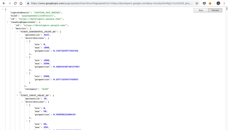Collapse the object with min 0, max 1000

27,41
